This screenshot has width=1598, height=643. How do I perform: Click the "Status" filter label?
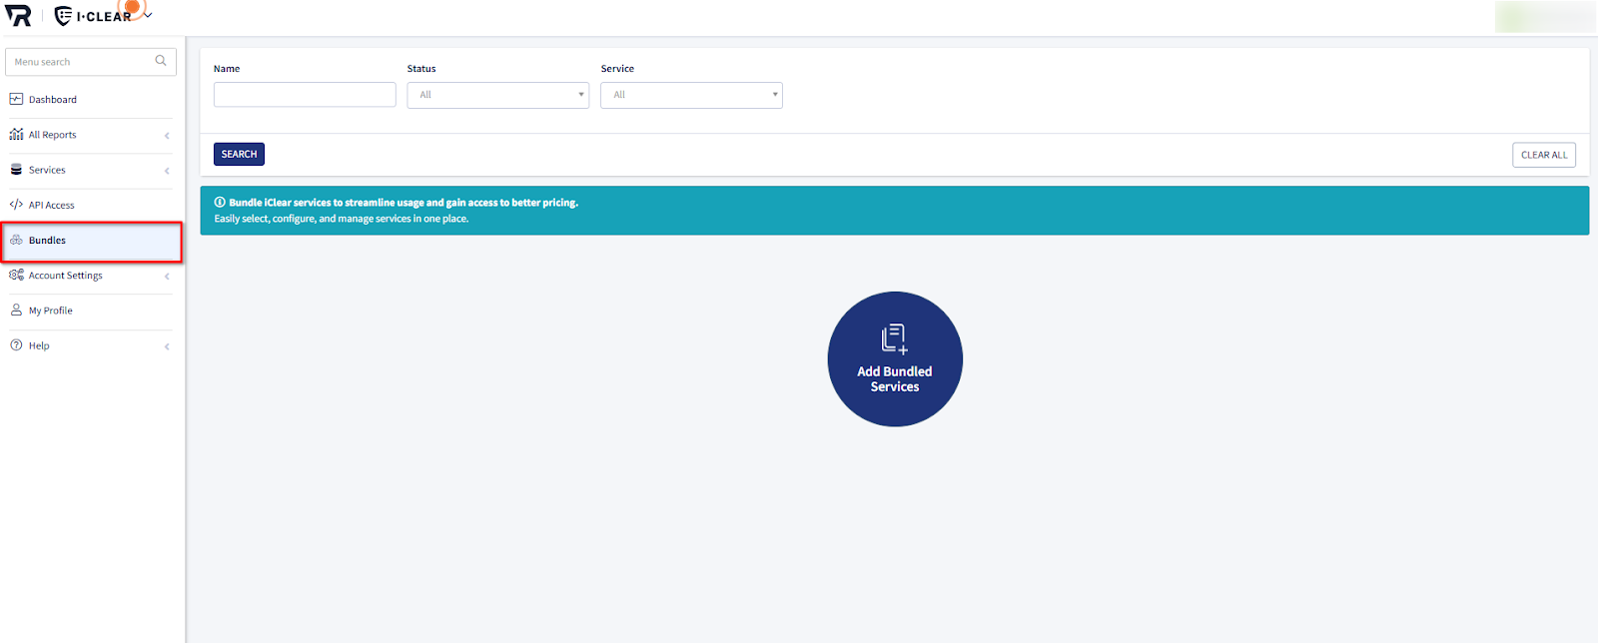[421, 69]
